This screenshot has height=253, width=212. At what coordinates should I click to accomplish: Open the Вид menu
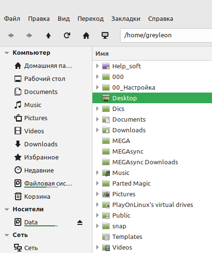64,19
